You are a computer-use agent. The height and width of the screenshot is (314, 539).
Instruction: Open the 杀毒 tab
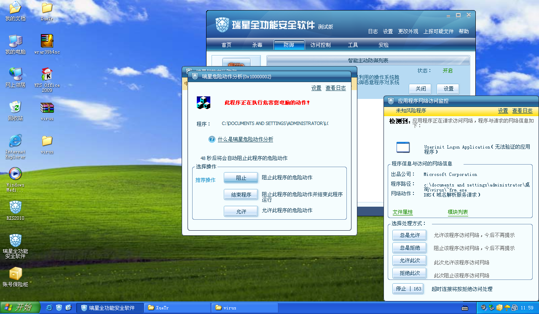coord(257,45)
